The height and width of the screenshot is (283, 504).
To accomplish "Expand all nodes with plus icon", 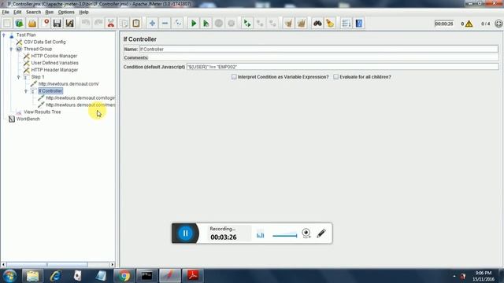I will [152, 23].
